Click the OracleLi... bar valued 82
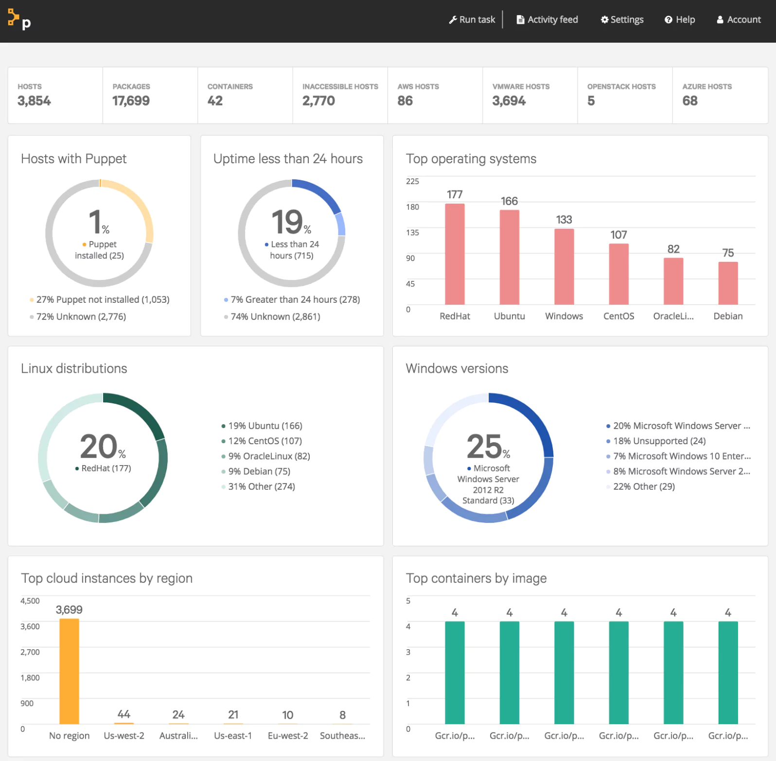The image size is (776, 761). (673, 281)
